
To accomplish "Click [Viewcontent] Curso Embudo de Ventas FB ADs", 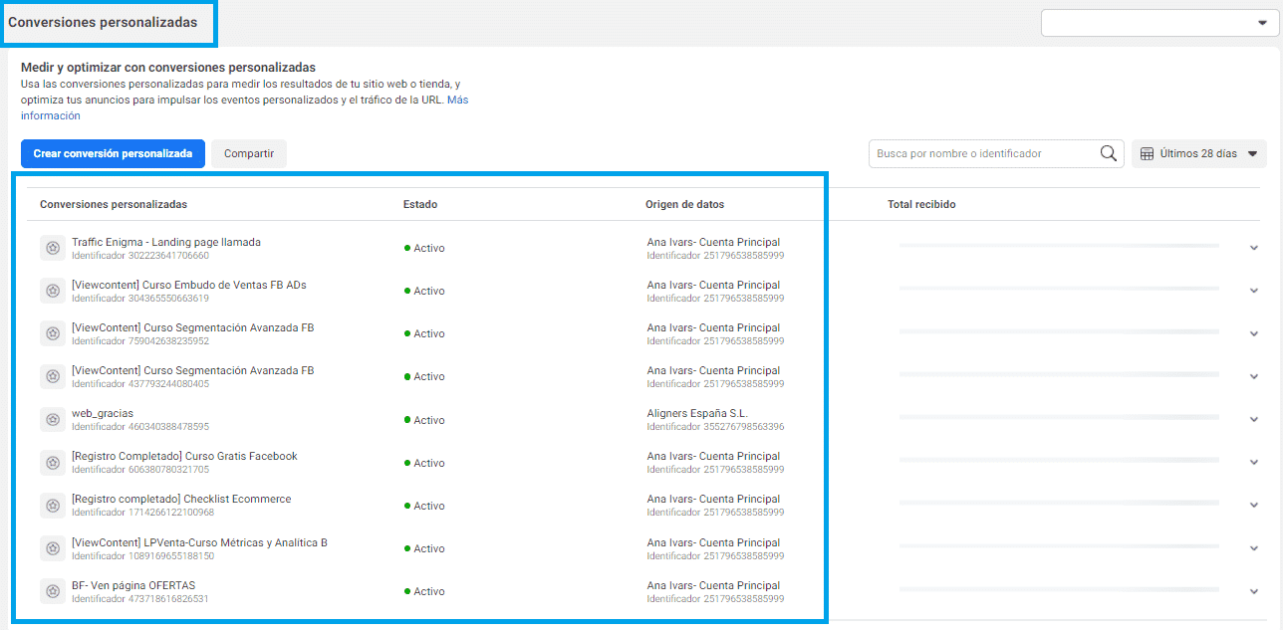I will pyautogui.click(x=189, y=285).
